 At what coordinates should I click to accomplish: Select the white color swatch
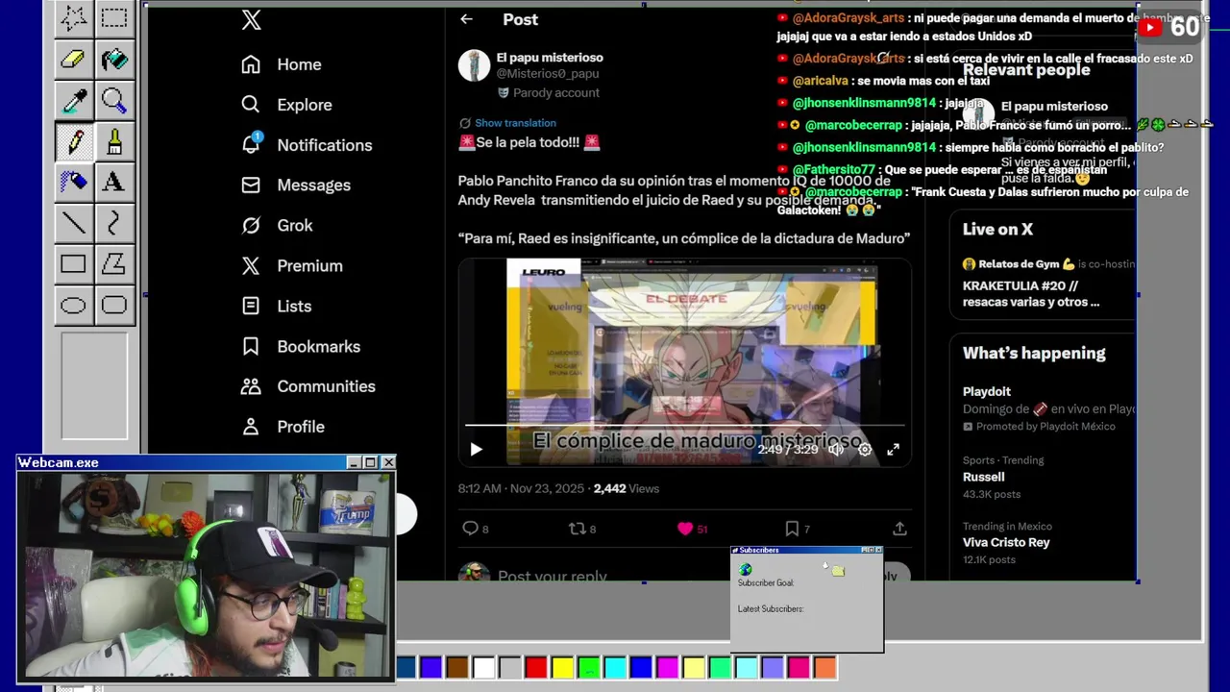coord(483,667)
